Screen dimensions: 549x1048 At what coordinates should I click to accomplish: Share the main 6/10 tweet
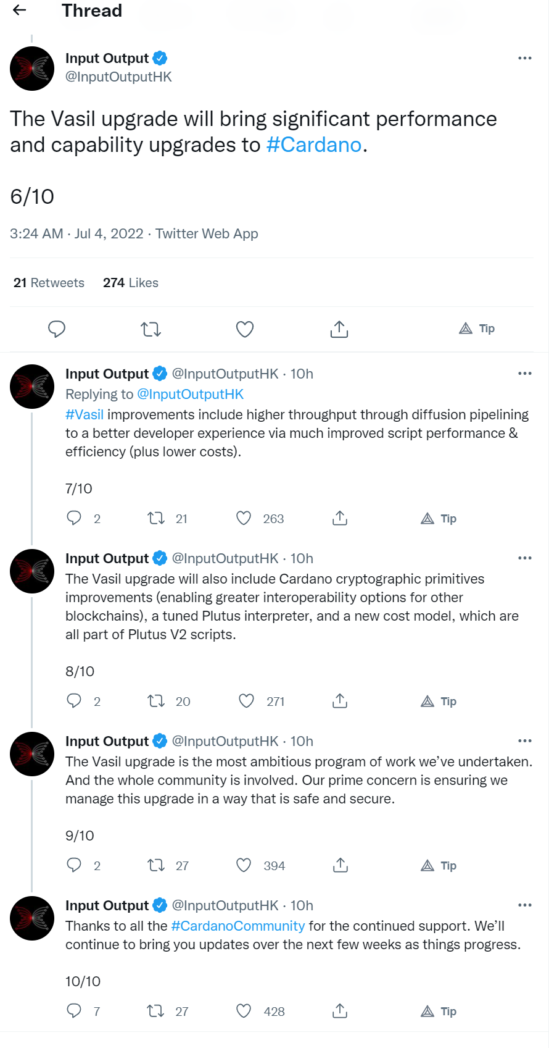tap(339, 329)
